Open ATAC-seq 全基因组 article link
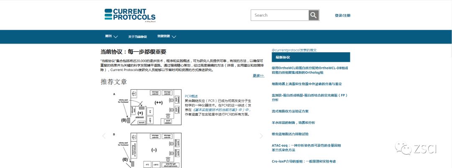This screenshot has width=452, height=168. [x=306, y=145]
